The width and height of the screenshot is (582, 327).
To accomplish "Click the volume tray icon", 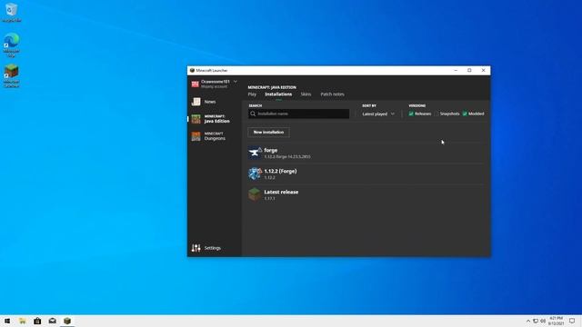I will (x=543, y=321).
